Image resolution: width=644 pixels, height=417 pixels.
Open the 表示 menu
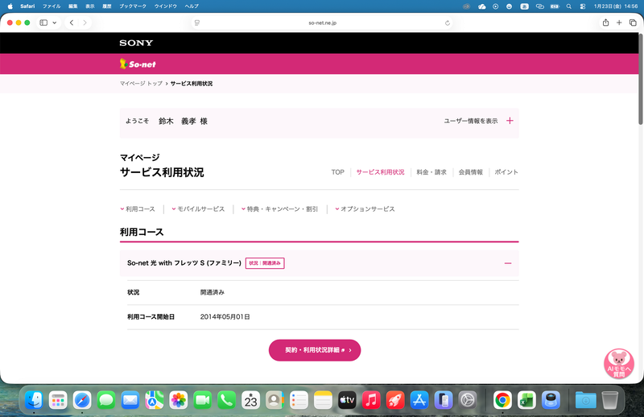(90, 6)
